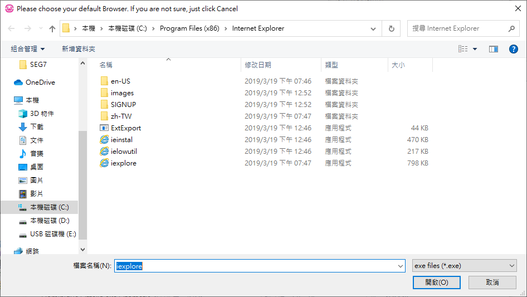The image size is (527, 297).
Task: Click the folder icon in address bar
Action: [x=66, y=28]
